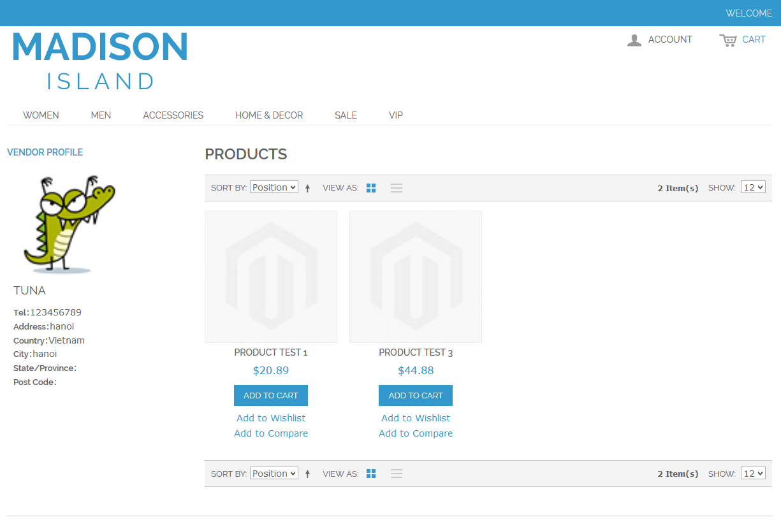
Task: Open the Sort By dropdown in bottom toolbar
Action: pyautogui.click(x=274, y=473)
